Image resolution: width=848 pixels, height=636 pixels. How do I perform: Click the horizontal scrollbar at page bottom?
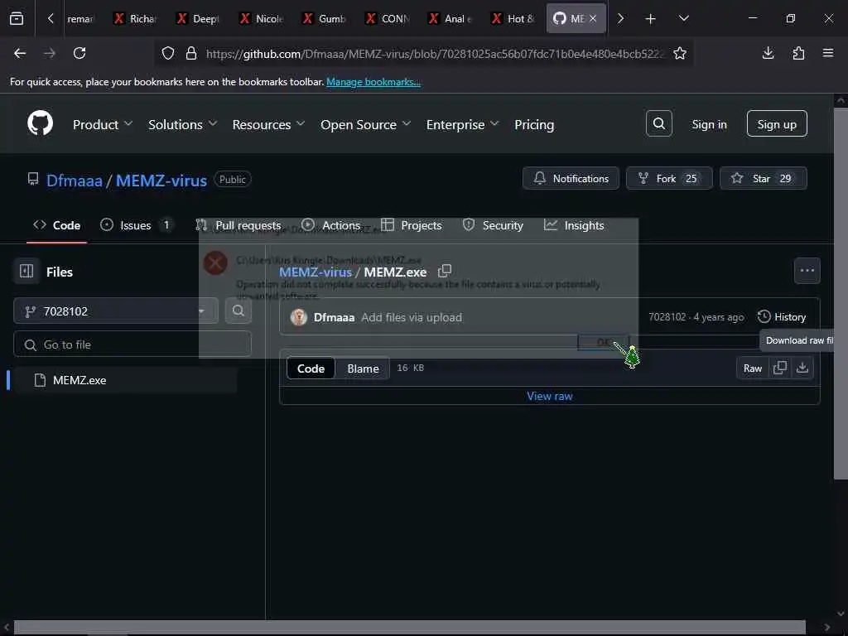409,628
